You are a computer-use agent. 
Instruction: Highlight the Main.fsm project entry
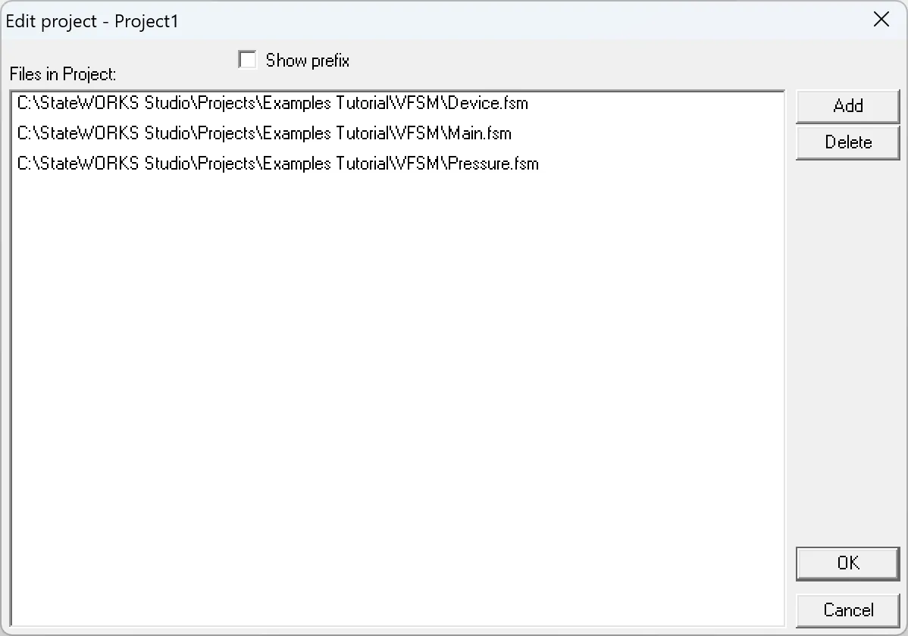pyautogui.click(x=263, y=133)
